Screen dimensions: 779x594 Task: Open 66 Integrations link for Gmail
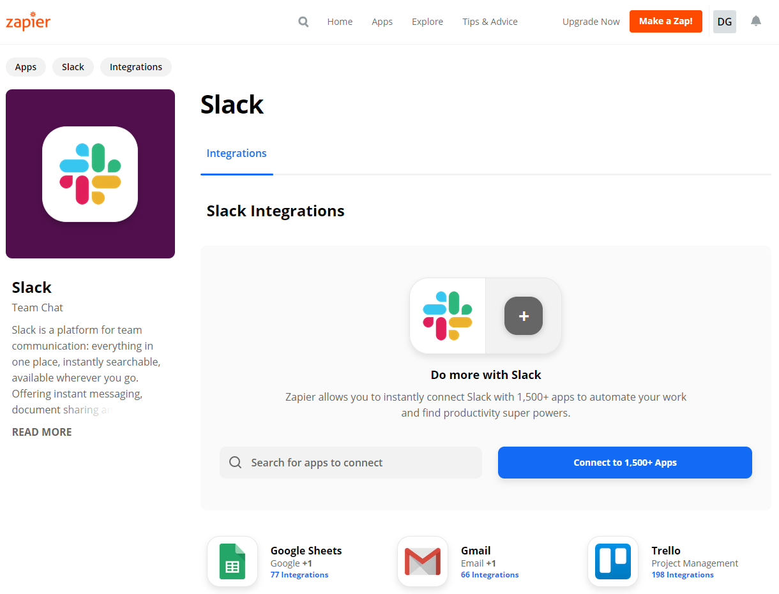(x=490, y=575)
